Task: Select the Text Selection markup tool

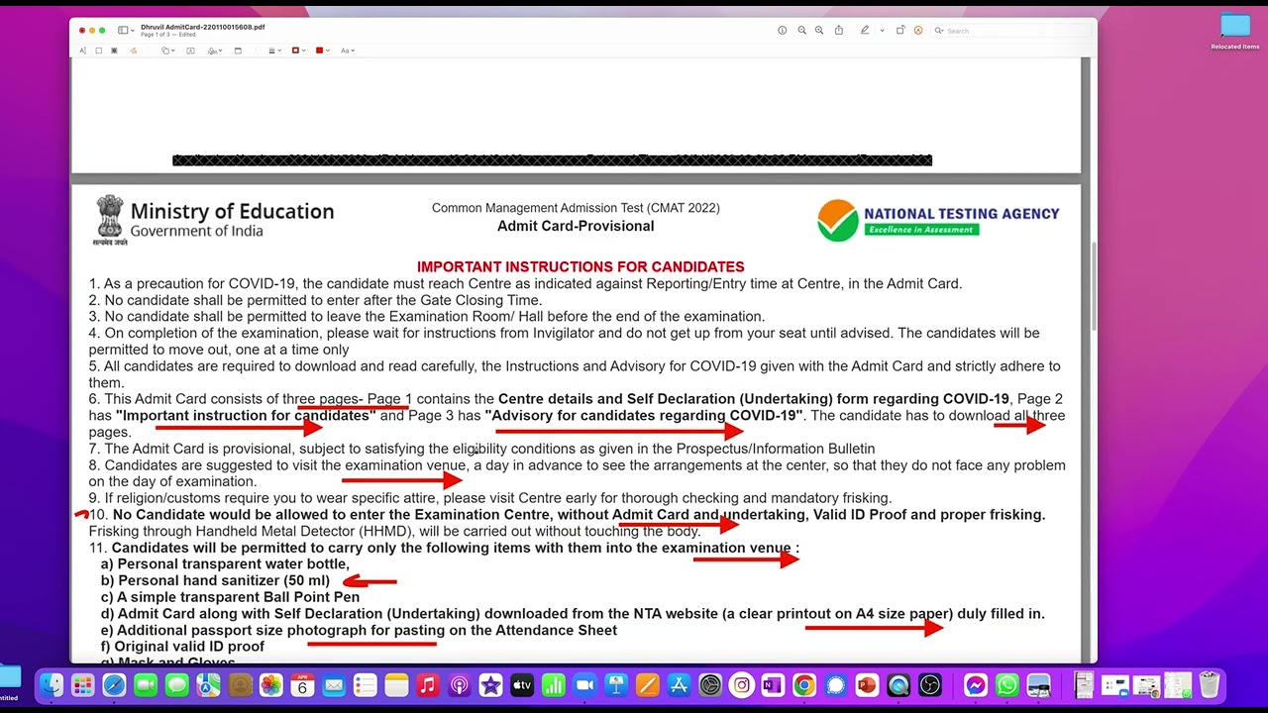Action: coord(83,51)
